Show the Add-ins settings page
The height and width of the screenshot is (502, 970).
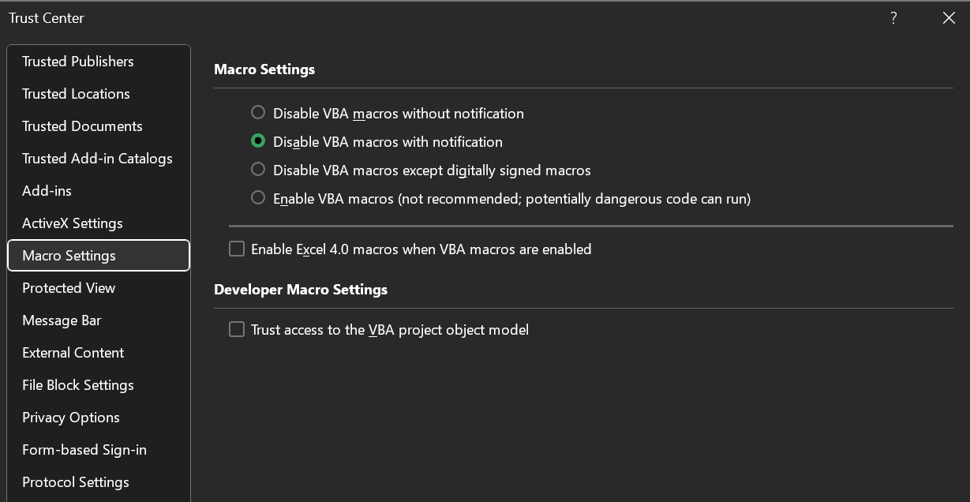47,191
